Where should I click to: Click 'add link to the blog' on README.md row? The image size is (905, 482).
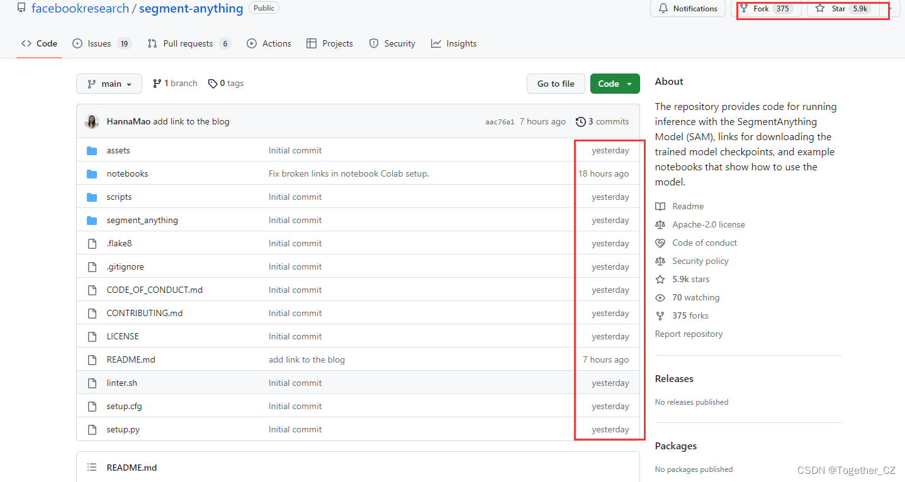tap(306, 360)
